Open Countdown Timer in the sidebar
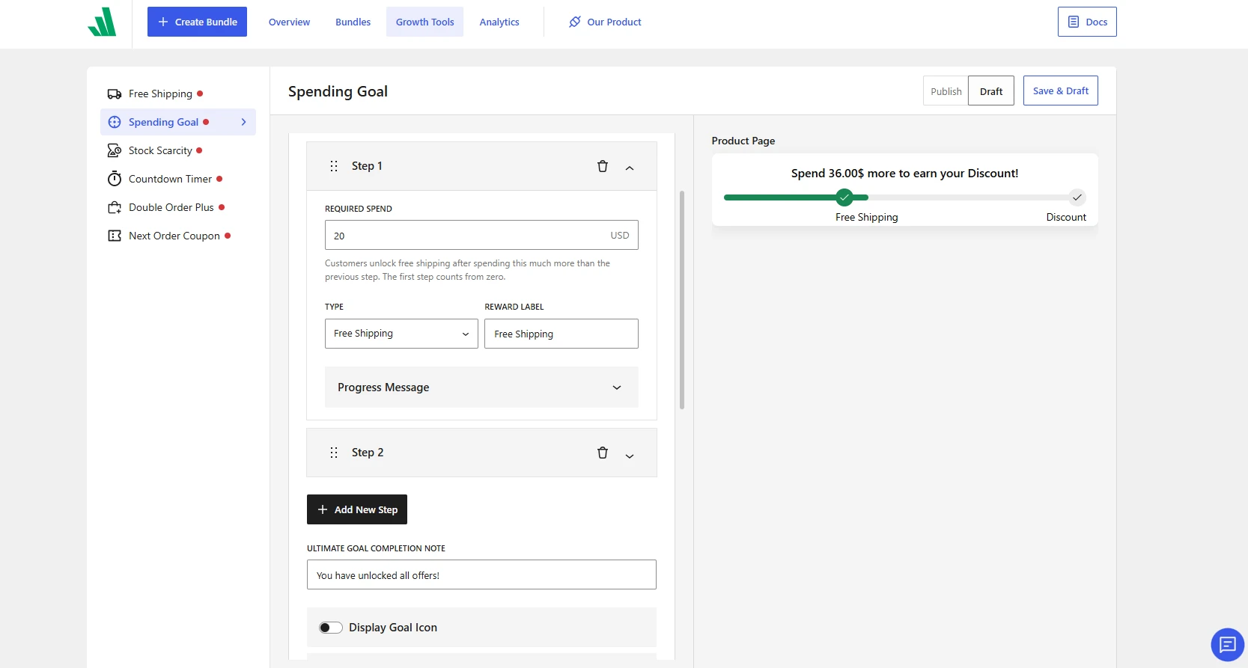1248x668 pixels. tap(178, 179)
